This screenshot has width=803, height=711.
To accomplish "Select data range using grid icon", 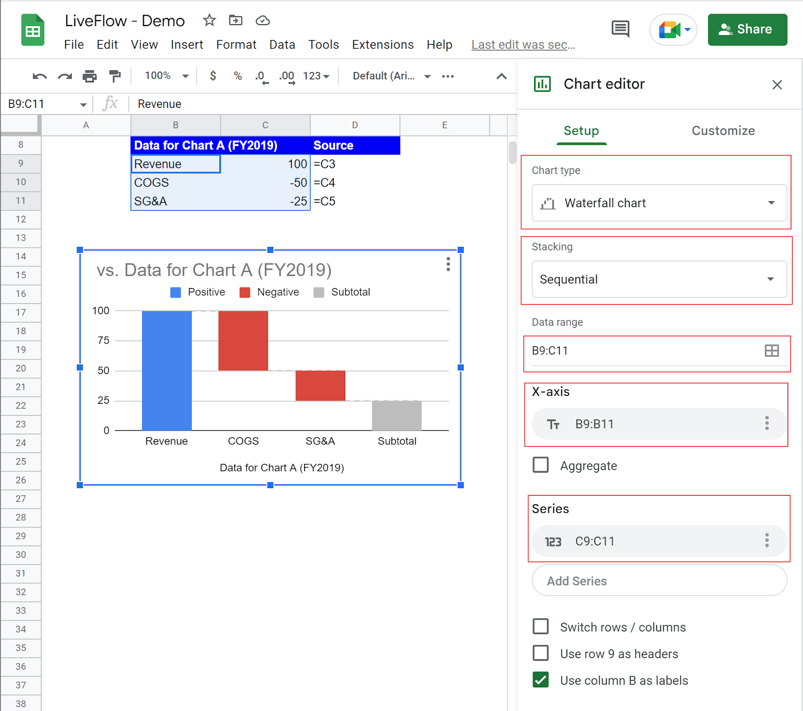I will 772,351.
